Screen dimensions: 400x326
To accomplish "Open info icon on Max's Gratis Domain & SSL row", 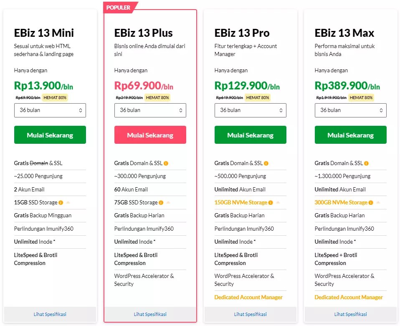I will tap(366, 163).
